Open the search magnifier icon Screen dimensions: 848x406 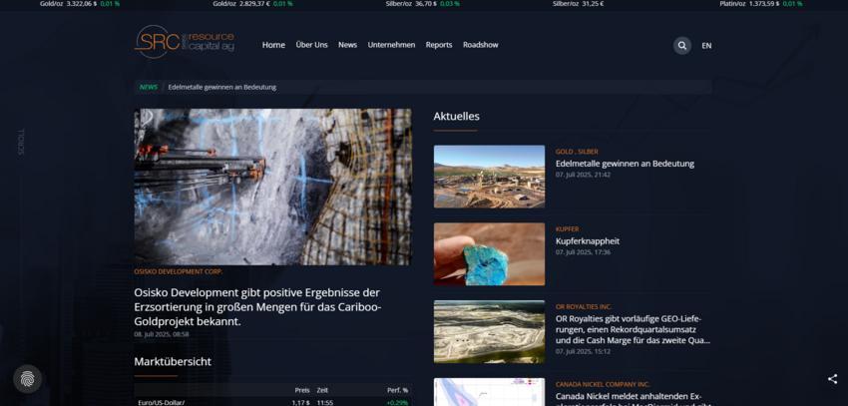tap(682, 46)
